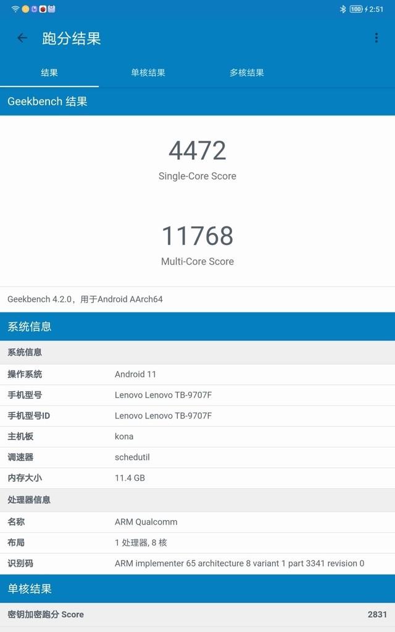The width and height of the screenshot is (395, 632).
Task: Select the 调速器 row label
Action: click(20, 457)
